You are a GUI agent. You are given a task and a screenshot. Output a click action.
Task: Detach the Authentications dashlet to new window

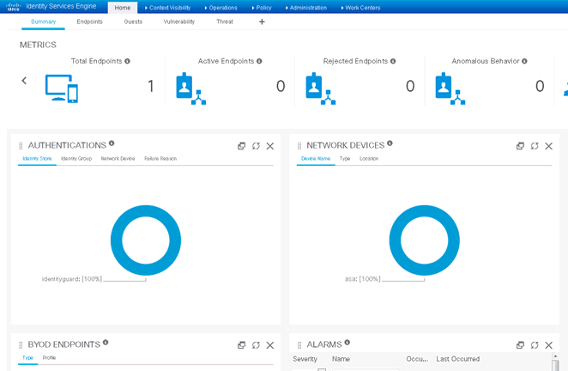pos(242,146)
